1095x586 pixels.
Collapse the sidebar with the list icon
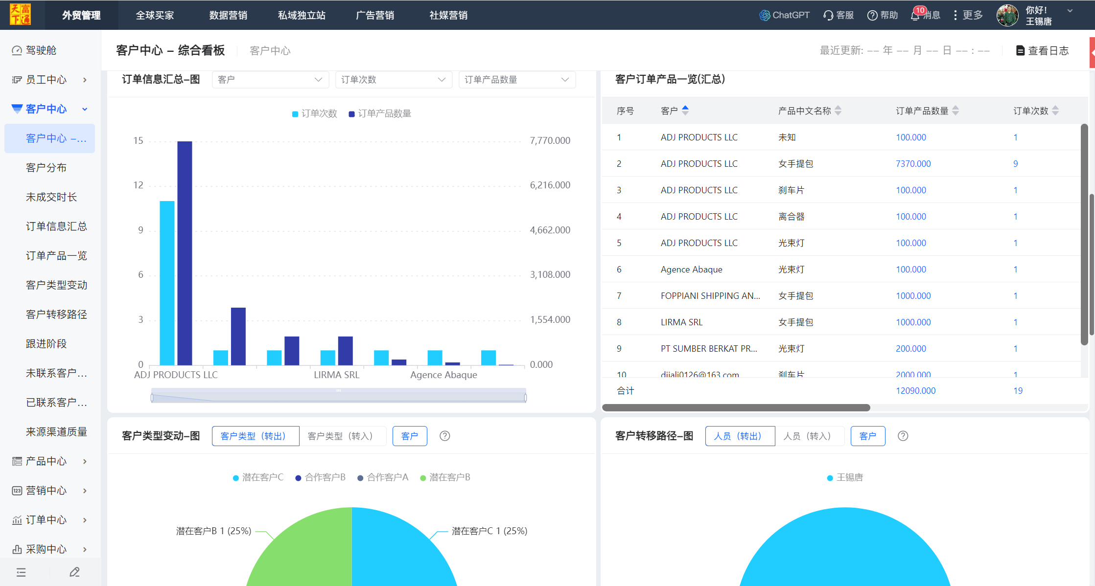coord(21,572)
